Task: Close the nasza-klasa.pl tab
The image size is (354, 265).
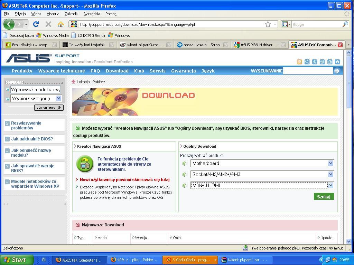Action: pos(225,45)
